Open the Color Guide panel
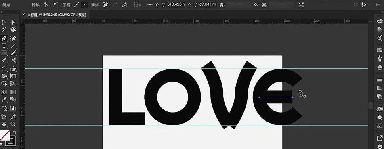The width and height of the screenshot is (384, 149). [380, 29]
